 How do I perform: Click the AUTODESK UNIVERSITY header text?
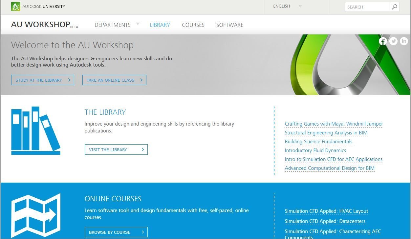tap(44, 6)
